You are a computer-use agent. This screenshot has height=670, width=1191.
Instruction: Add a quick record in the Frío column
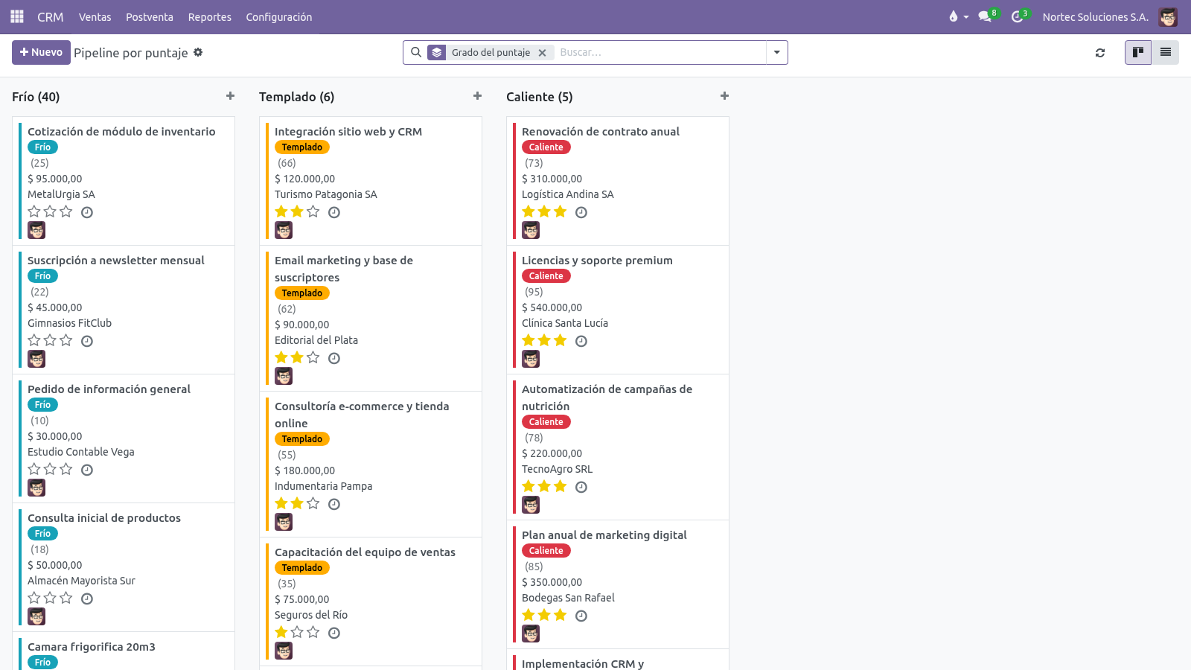(x=230, y=96)
